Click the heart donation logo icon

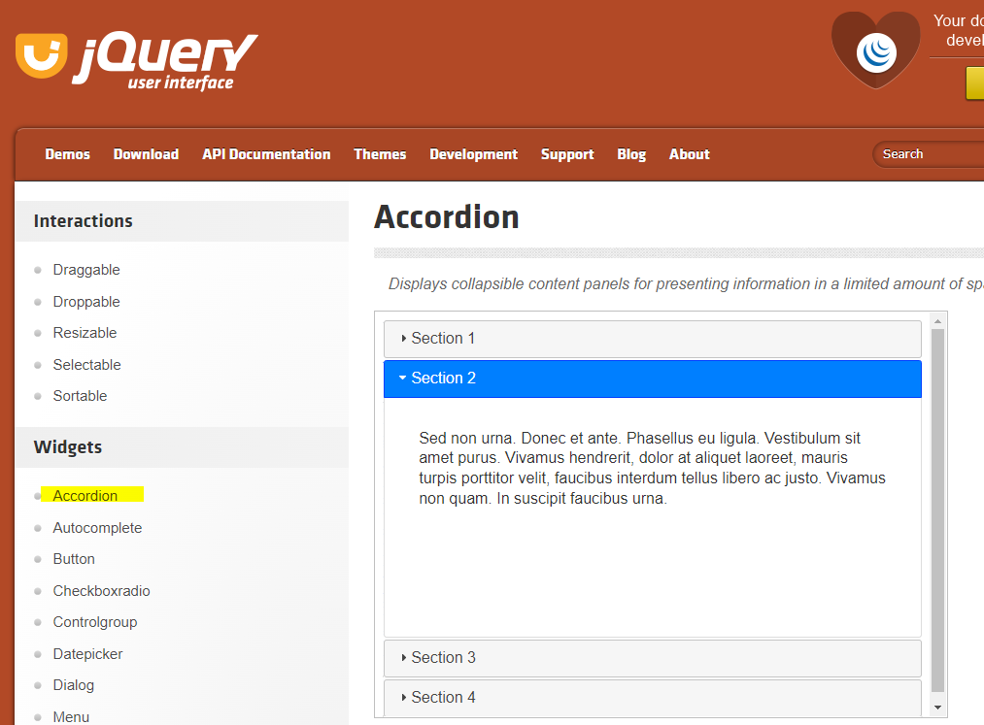(x=876, y=50)
